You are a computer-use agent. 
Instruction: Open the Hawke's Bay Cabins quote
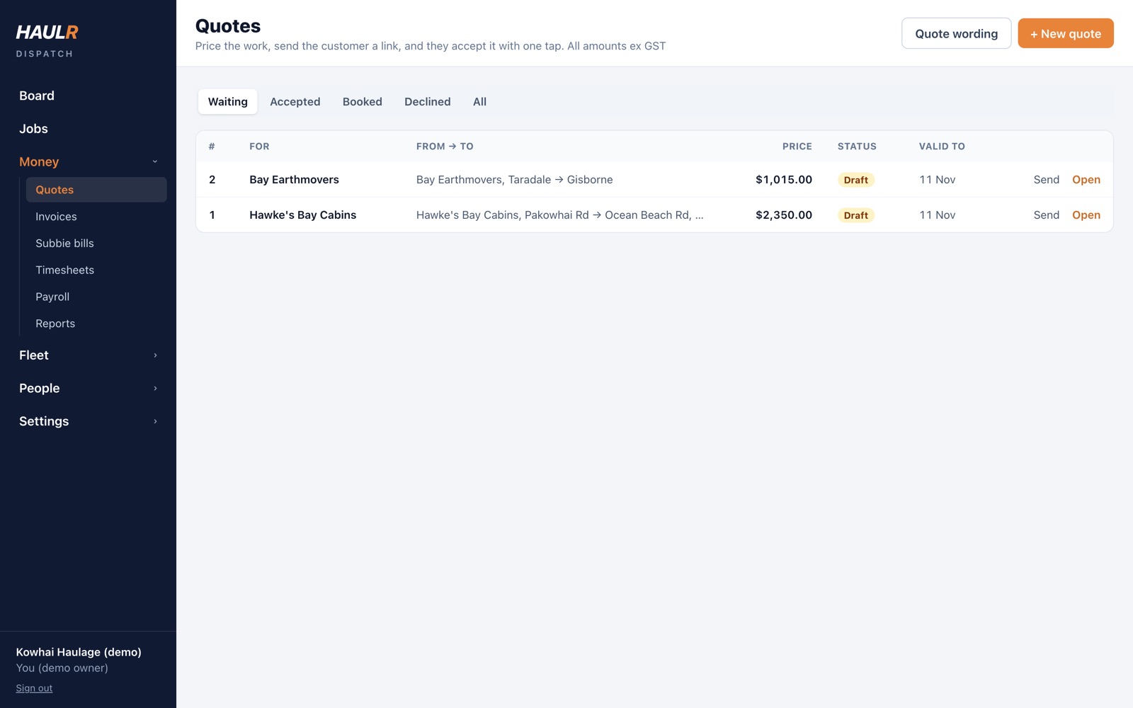[1086, 215]
